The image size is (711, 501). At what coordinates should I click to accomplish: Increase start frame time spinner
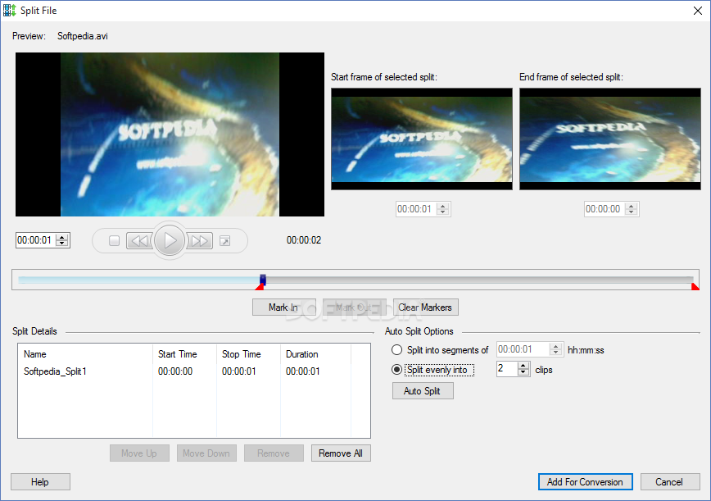(443, 206)
